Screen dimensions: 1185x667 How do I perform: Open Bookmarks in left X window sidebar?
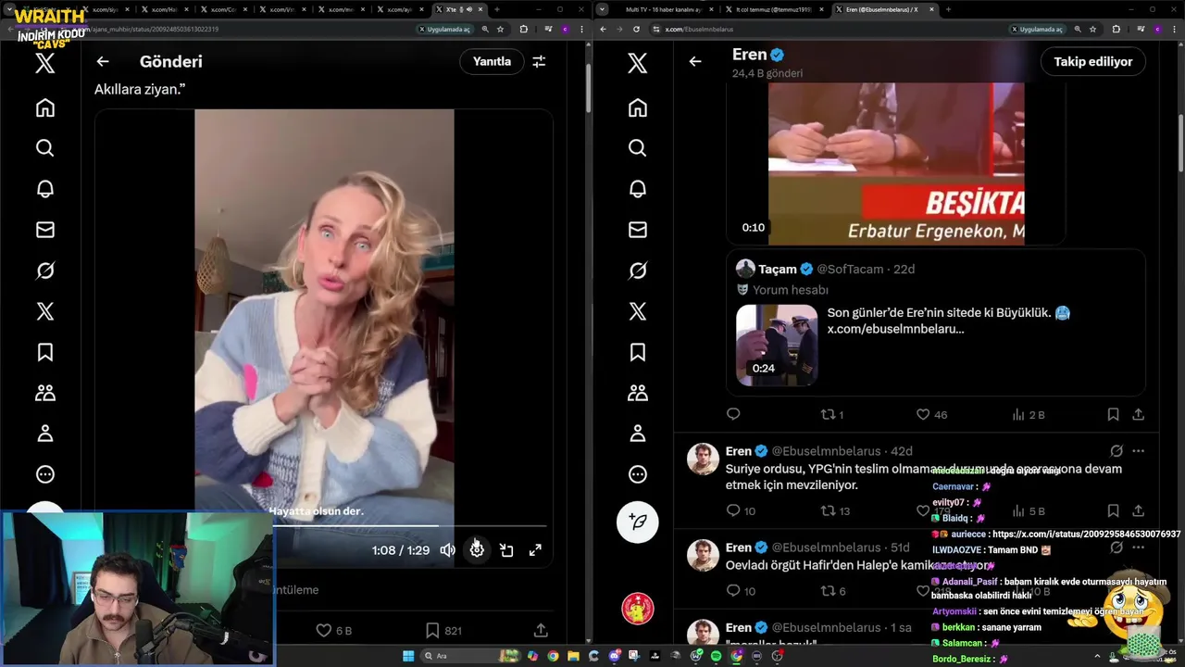[44, 352]
